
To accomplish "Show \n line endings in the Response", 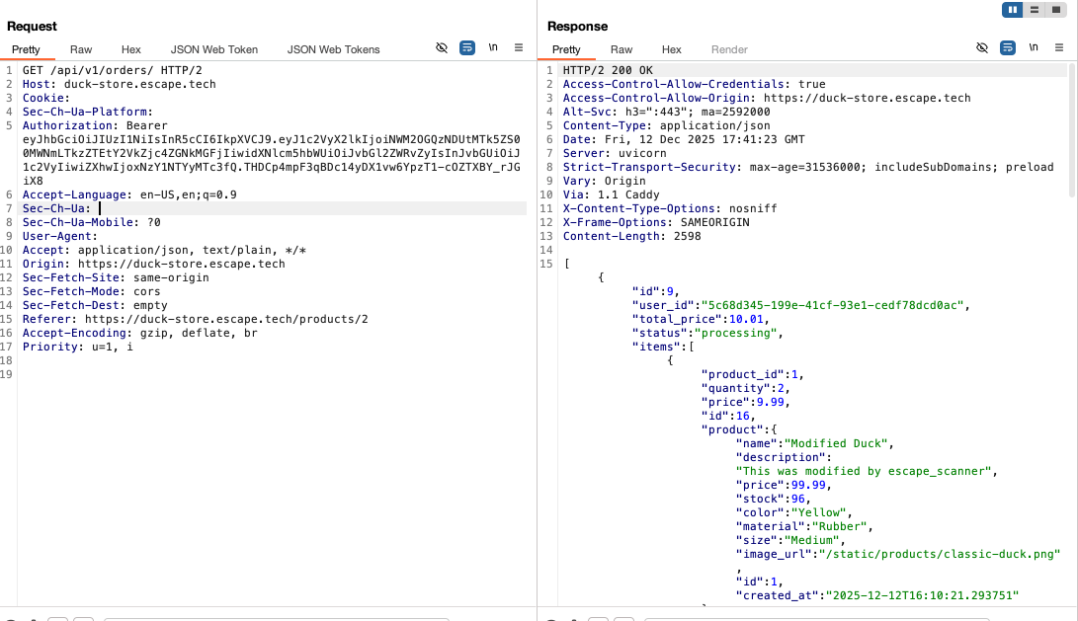I will coord(1033,46).
